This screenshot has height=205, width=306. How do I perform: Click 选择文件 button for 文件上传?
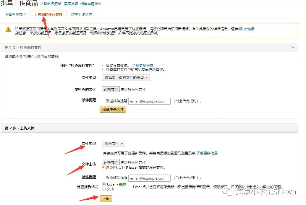pos(111,162)
